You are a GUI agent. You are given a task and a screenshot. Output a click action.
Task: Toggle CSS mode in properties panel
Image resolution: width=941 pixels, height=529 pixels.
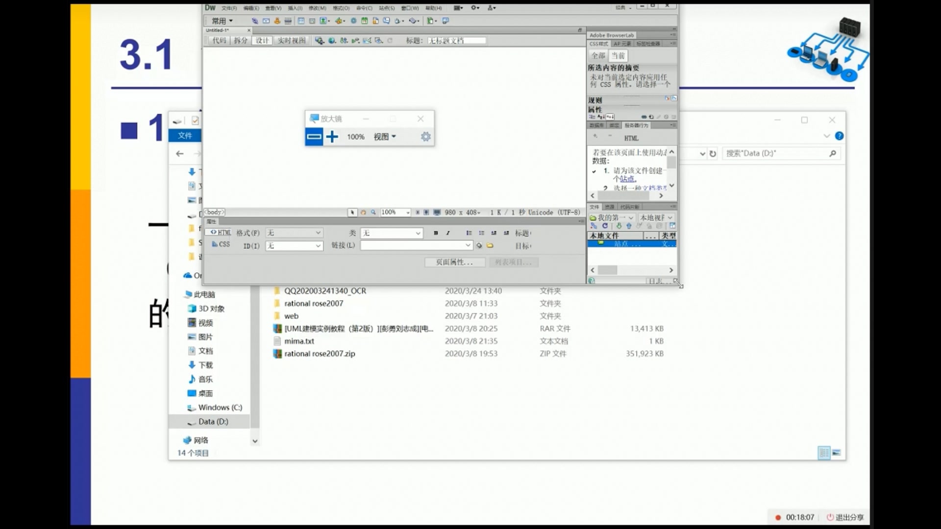tap(221, 244)
